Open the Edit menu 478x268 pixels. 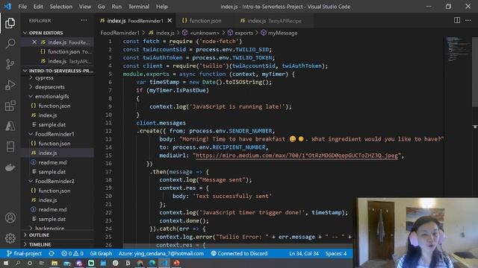[38, 7]
